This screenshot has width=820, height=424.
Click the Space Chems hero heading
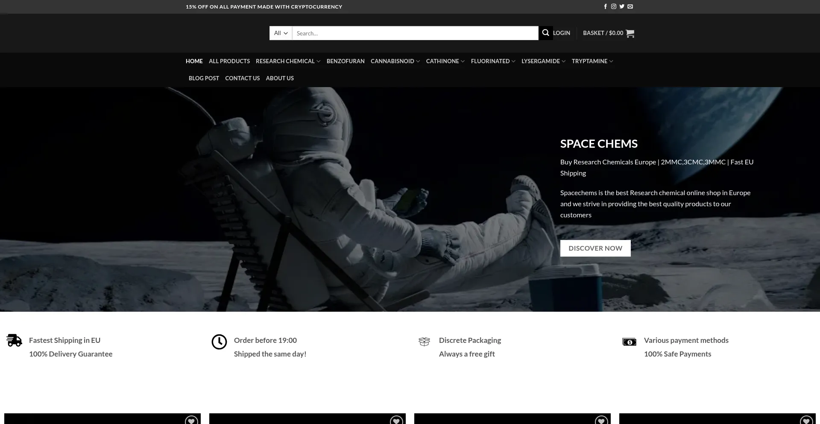coord(599,143)
